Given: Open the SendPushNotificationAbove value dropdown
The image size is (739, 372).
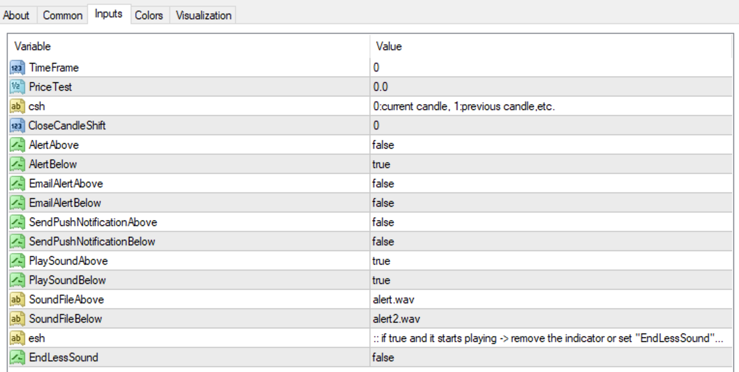Looking at the screenshot, I should (383, 222).
